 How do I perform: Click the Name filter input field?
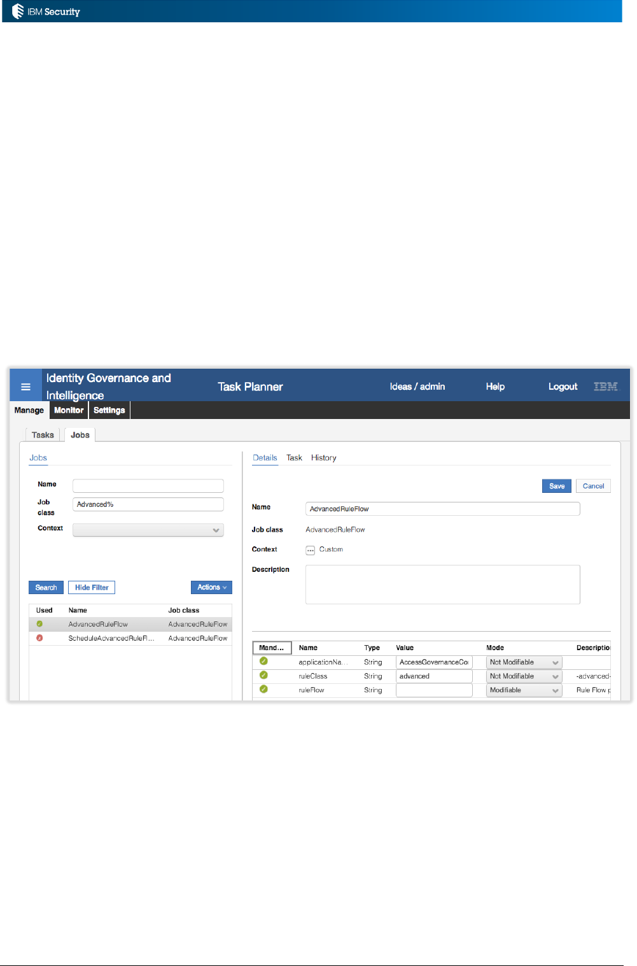pos(148,486)
